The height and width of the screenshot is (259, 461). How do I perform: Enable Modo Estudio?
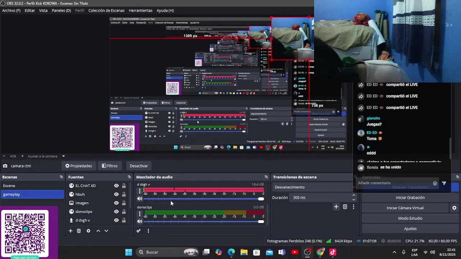(410, 218)
